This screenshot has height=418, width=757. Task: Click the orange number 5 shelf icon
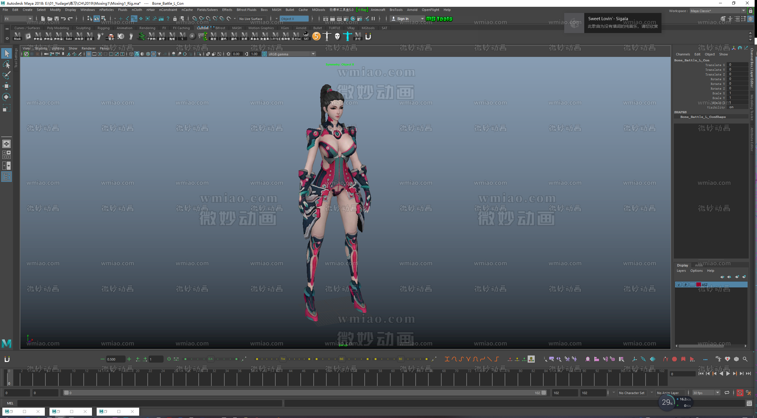click(x=316, y=36)
